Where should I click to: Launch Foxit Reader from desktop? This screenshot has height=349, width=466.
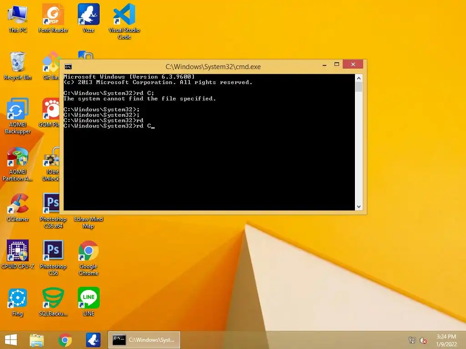click(53, 18)
